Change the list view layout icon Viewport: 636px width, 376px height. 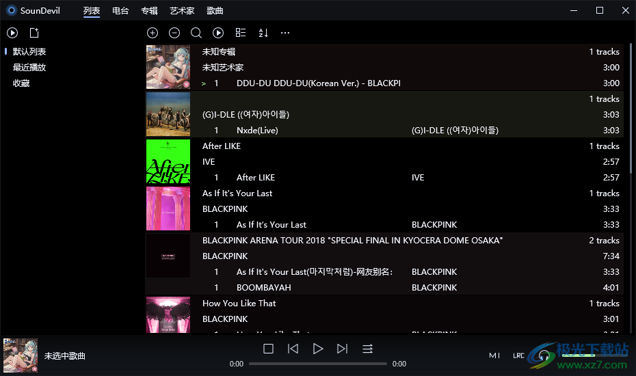pos(241,33)
